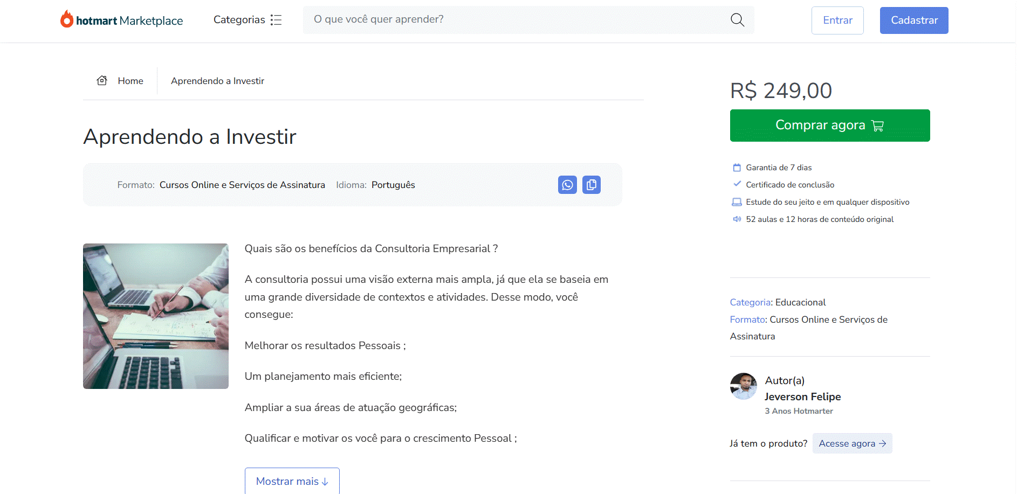Buy the course with Comprar agora
This screenshot has width=1017, height=494.
pyautogui.click(x=830, y=126)
